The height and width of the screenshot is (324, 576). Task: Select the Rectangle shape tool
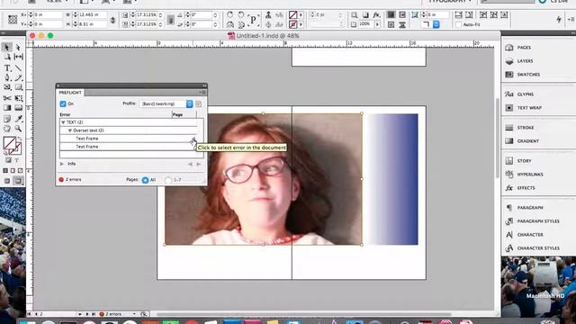(x=18, y=87)
